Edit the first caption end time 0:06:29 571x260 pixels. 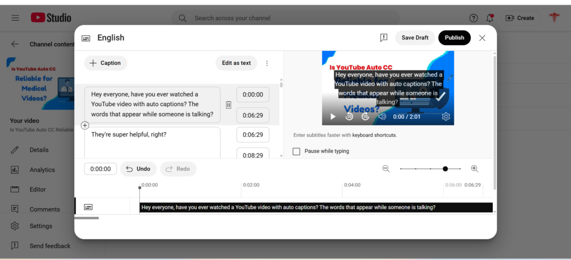pos(253,115)
